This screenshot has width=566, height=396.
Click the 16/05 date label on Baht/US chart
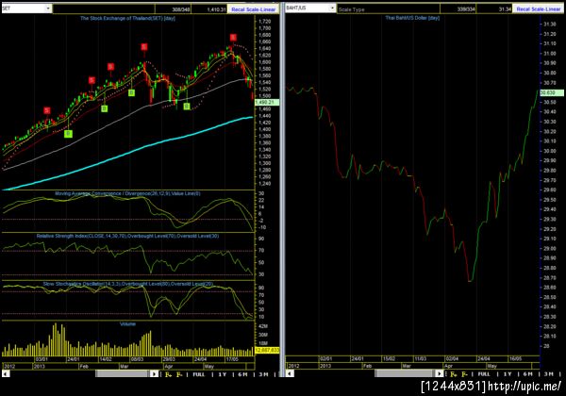coord(515,359)
